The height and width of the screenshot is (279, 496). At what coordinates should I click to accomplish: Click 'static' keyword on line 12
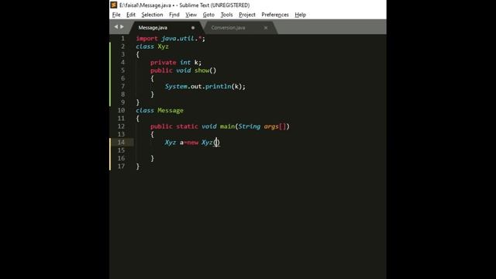[188, 126]
